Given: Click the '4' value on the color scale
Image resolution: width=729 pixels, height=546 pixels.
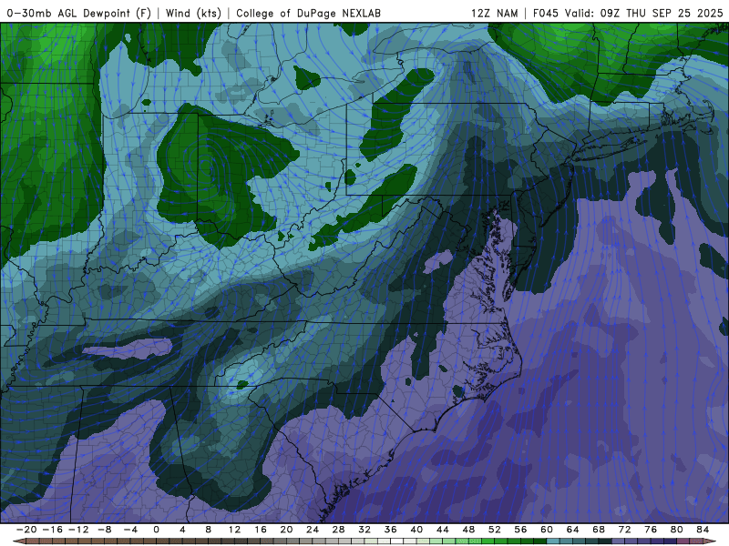Looking at the screenshot, I should 182,530.
